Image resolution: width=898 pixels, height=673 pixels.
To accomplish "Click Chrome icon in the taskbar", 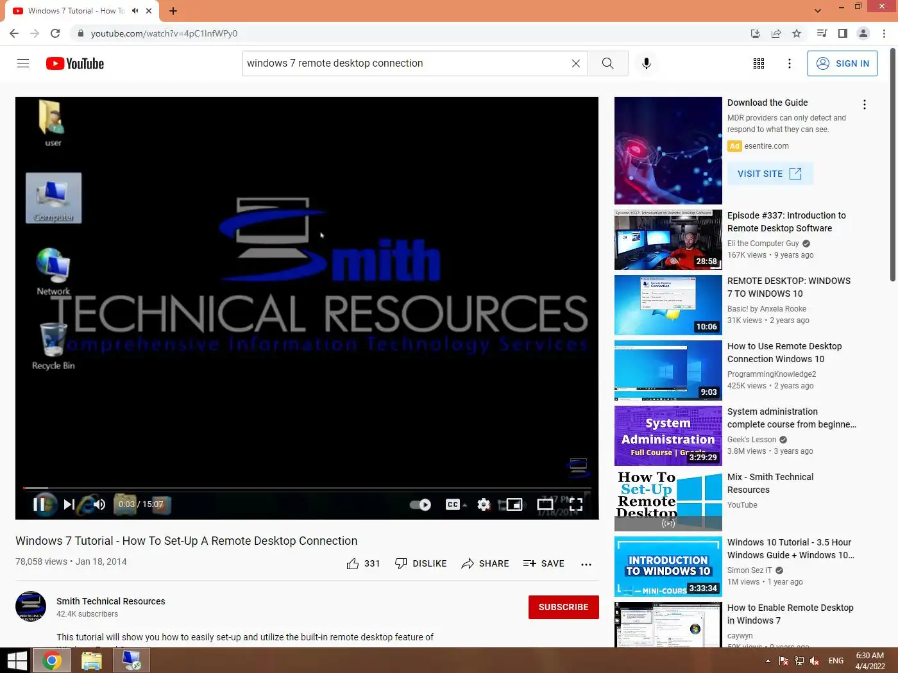I will [x=51, y=660].
